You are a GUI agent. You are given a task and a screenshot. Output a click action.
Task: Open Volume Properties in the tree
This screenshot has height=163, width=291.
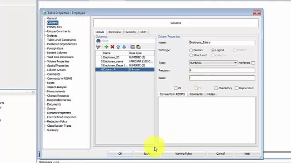click(x=58, y=62)
